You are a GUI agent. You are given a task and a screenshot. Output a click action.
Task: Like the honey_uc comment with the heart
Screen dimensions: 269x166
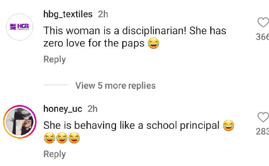[263, 117]
